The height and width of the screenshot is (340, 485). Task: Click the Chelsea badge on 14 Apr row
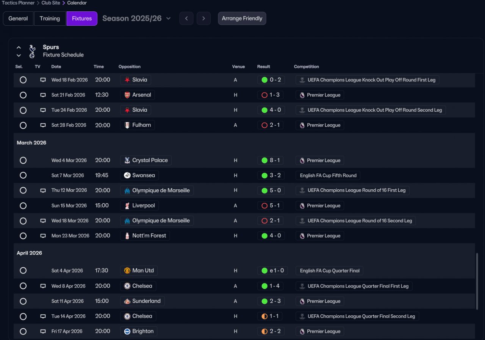pos(127,316)
